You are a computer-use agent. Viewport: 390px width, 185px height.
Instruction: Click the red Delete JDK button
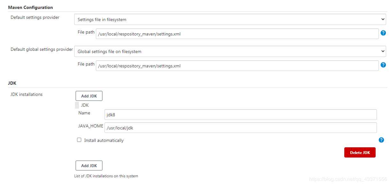(360, 152)
